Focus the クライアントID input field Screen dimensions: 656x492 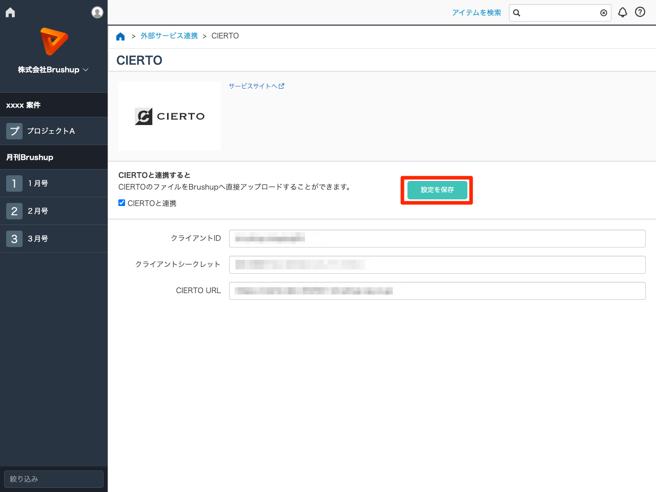click(x=437, y=238)
